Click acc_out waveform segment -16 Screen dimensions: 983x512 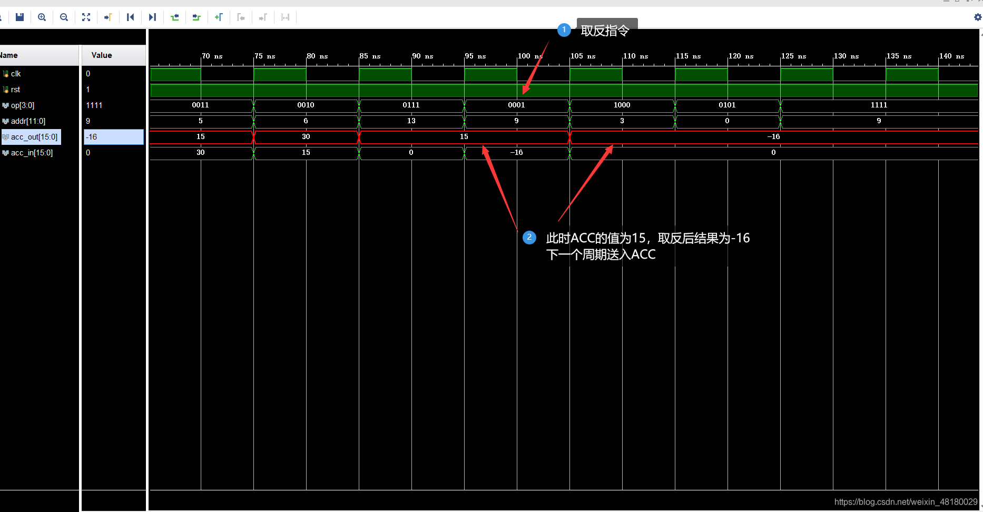coord(774,137)
